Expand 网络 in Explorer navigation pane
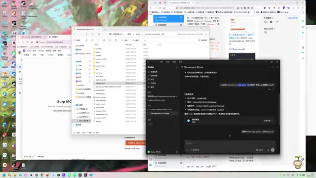Screen dimensions: 316x178 tap(74, 125)
